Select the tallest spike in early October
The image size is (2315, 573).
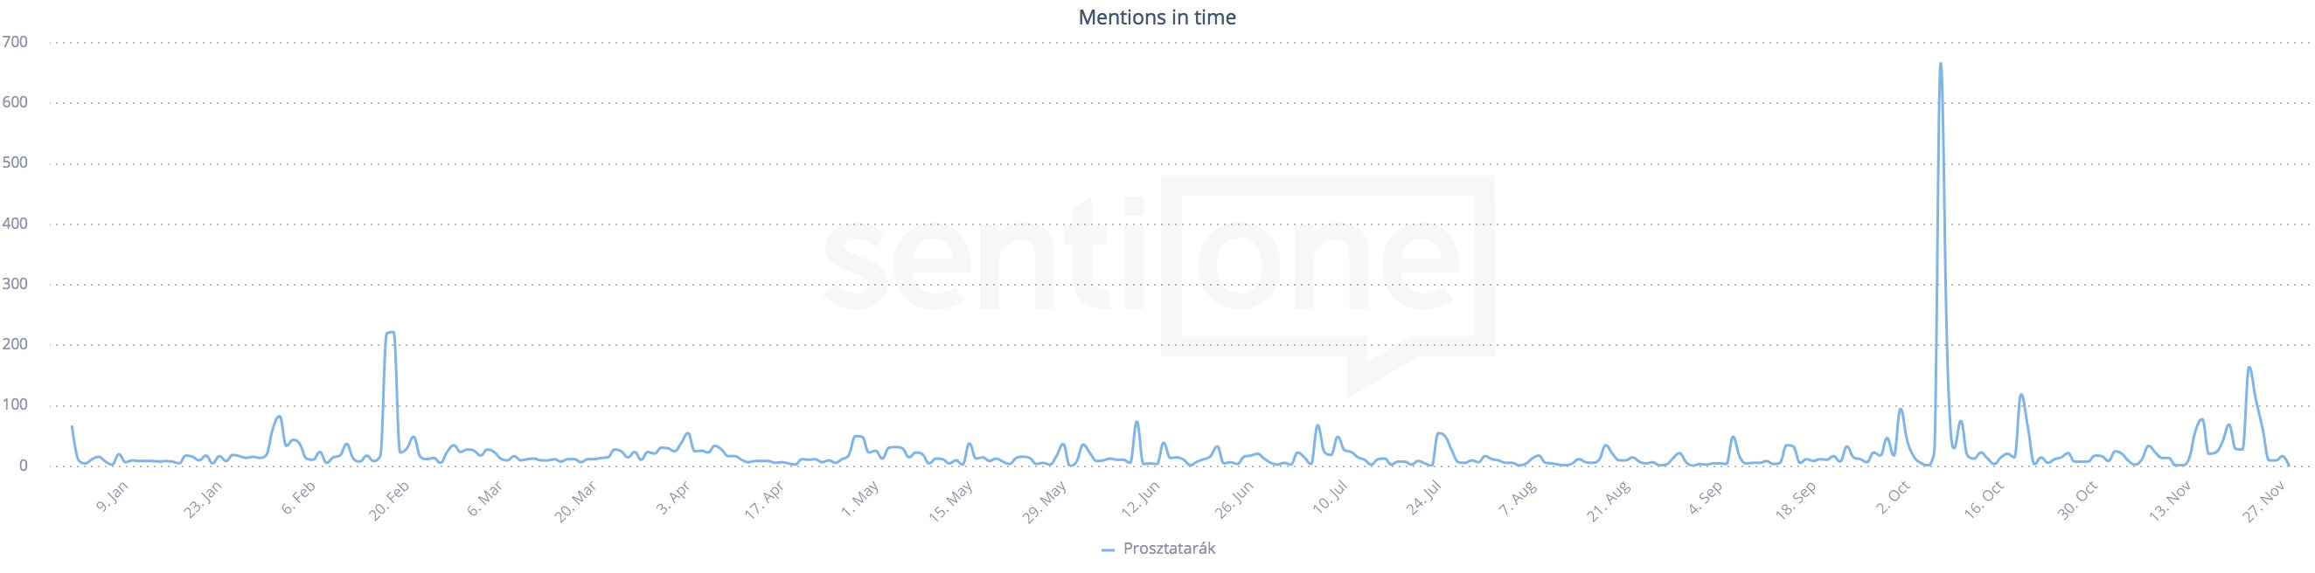1940,65
